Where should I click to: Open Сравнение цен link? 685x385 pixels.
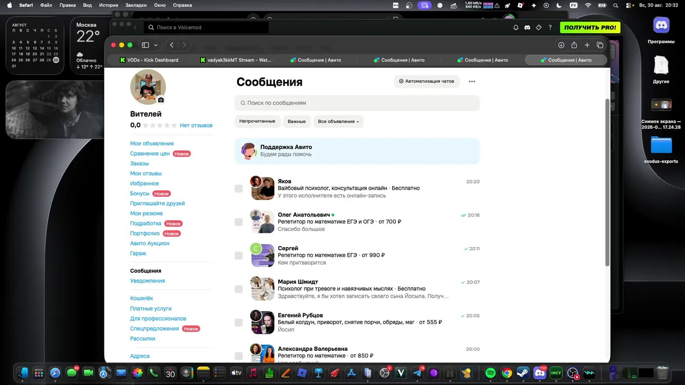point(150,153)
